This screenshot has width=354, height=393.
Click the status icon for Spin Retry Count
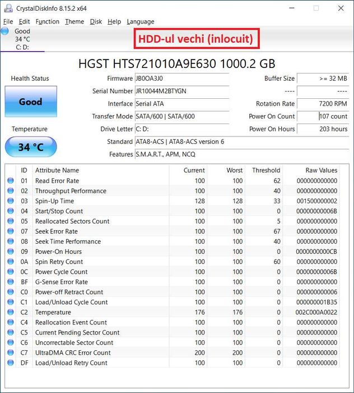click(11, 262)
